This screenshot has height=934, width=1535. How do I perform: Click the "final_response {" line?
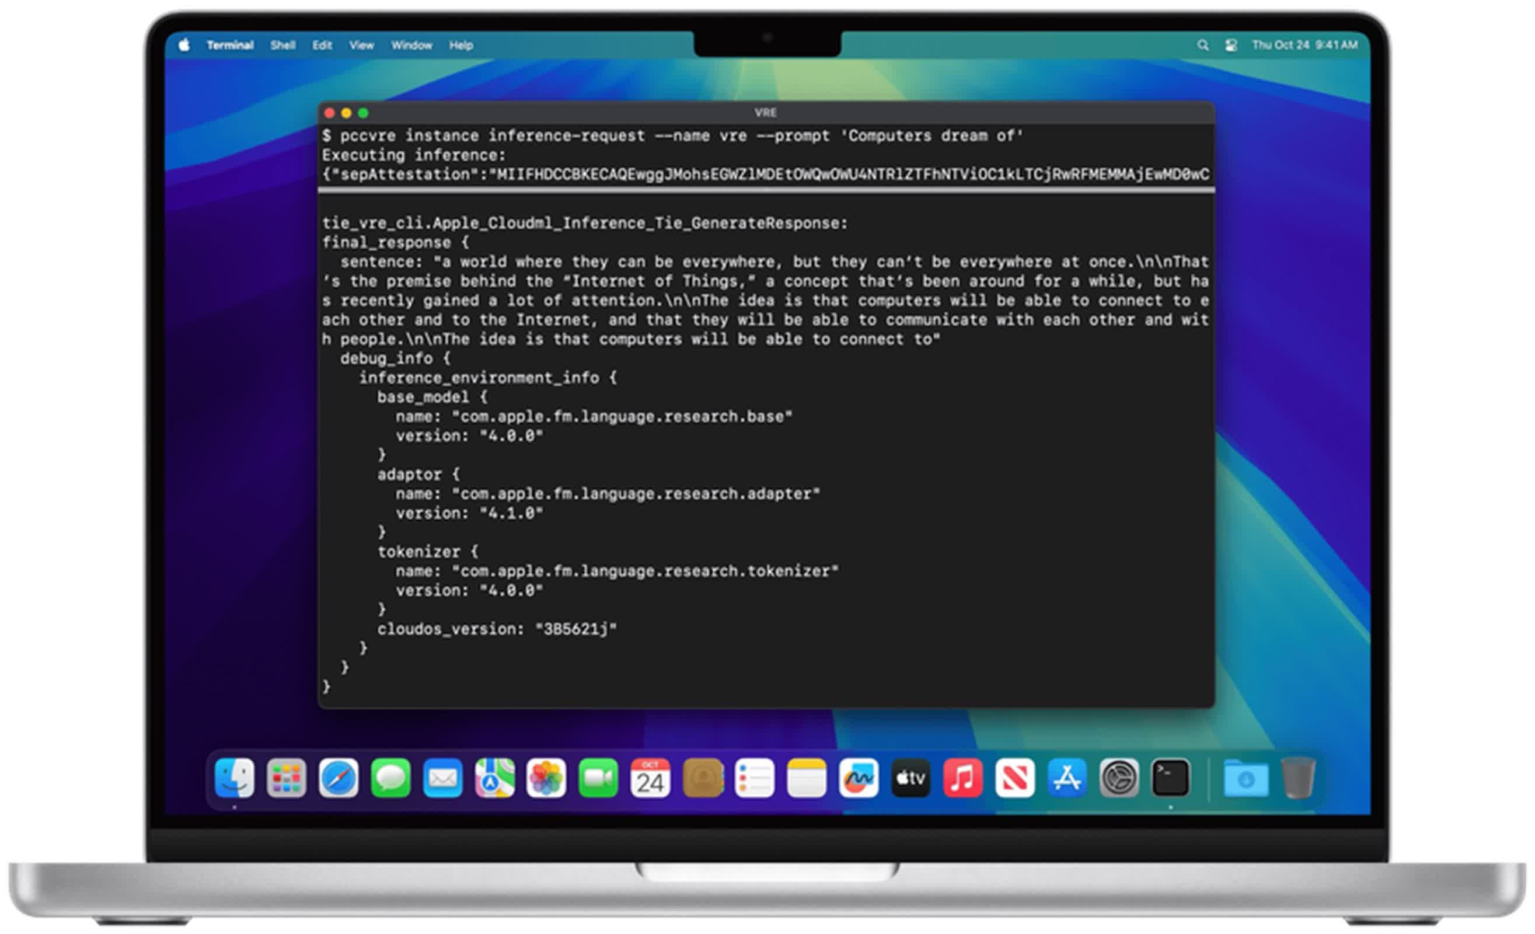point(396,242)
